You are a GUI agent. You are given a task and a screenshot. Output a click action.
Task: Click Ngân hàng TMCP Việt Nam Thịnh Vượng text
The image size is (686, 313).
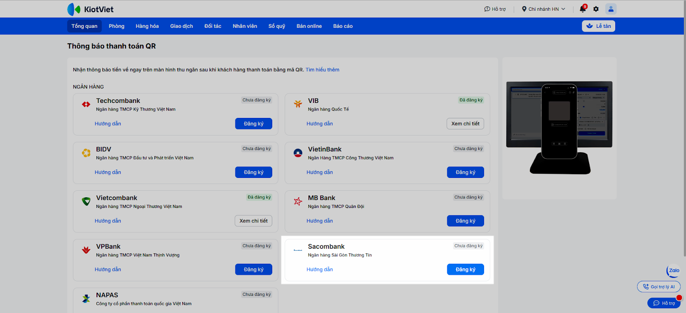coord(138,255)
